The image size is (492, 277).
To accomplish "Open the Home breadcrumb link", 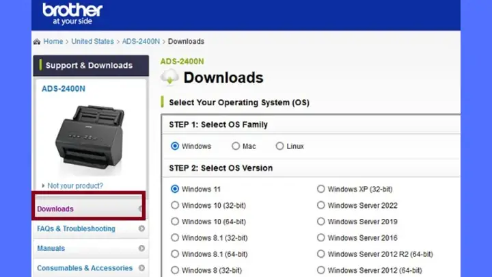I will [53, 42].
